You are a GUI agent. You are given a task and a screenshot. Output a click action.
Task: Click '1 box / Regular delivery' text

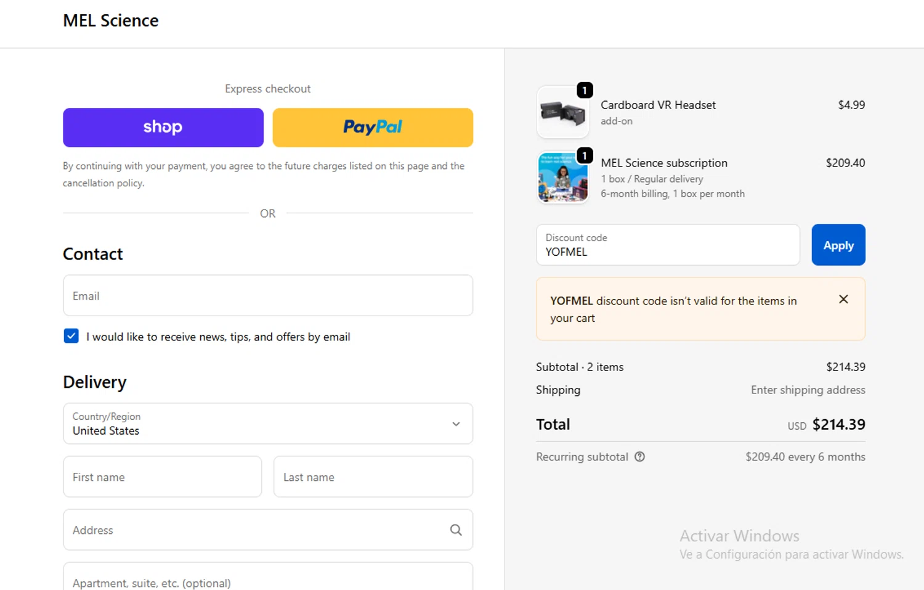click(x=652, y=179)
